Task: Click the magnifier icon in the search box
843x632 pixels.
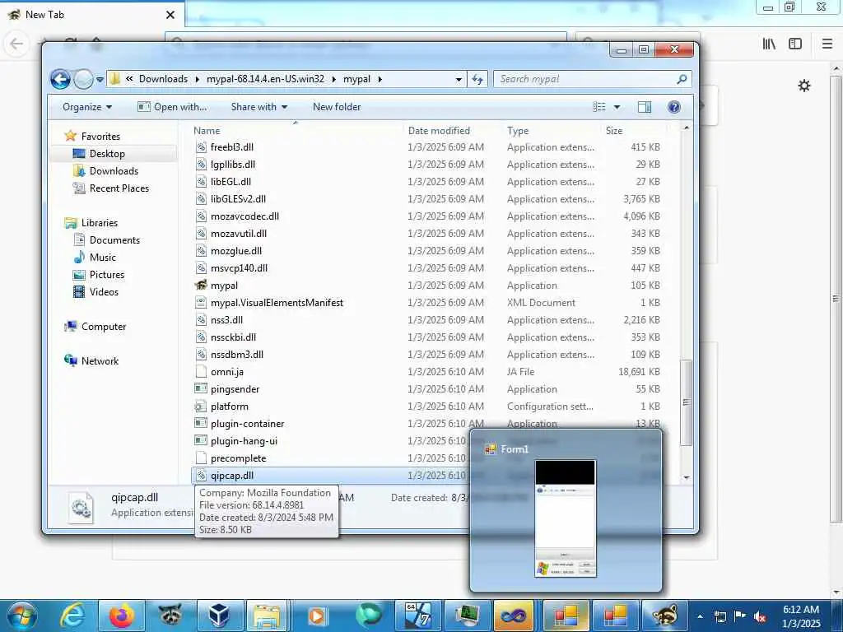Action: [682, 79]
